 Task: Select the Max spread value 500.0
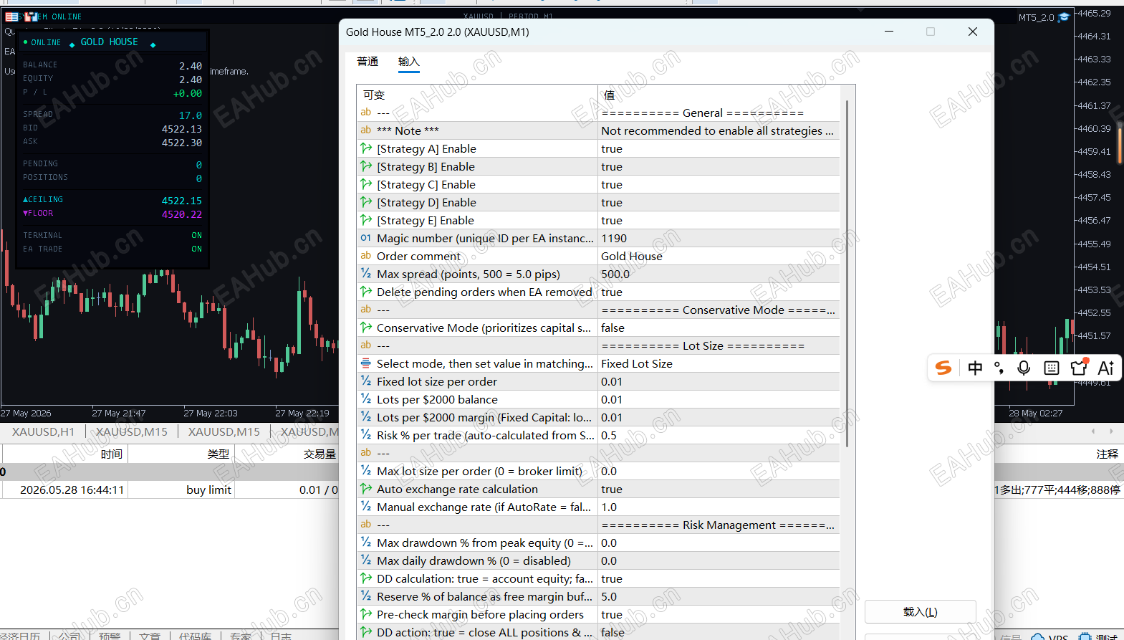(719, 274)
